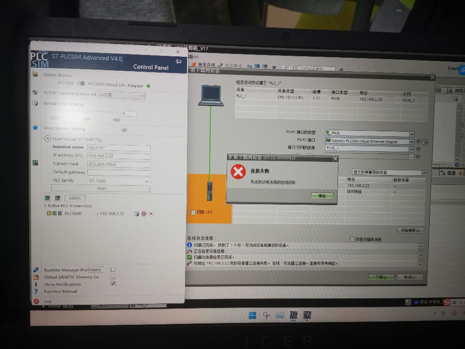This screenshot has height=349, width=465.
Task: Click the STOP icon left of MRES
Action: pyautogui.click(x=58, y=198)
